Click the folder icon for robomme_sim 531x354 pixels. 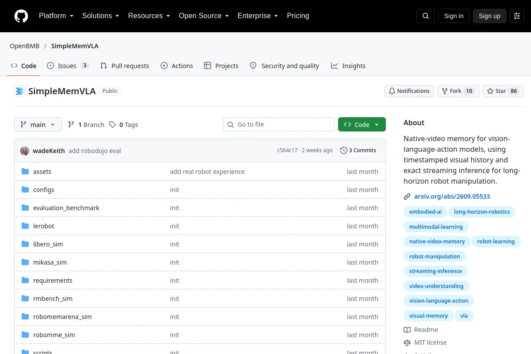[x=25, y=335]
